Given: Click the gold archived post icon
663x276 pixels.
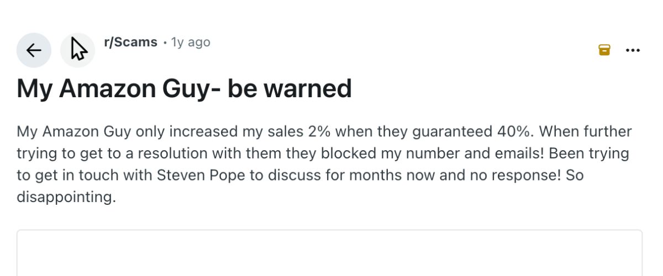Looking at the screenshot, I should [604, 50].
